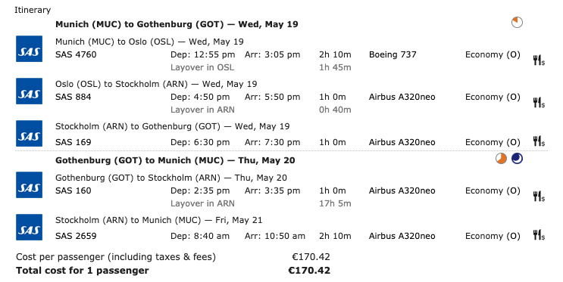Click the bold total cost €170.42
Image resolution: width=563 pixels, height=282 pixels.
click(x=309, y=270)
